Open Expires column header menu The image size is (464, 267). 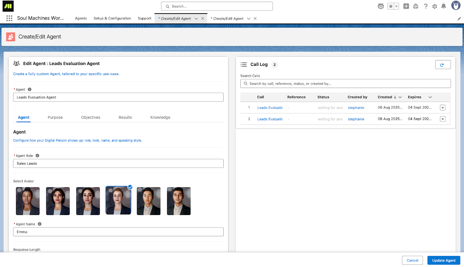point(430,97)
